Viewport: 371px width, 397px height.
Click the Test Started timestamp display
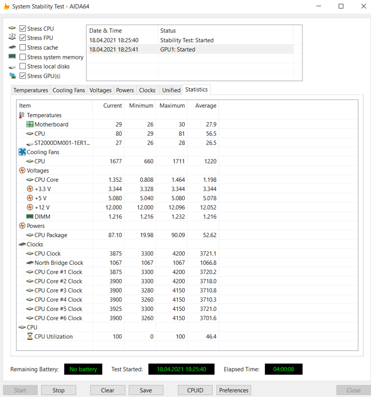[x=181, y=369]
